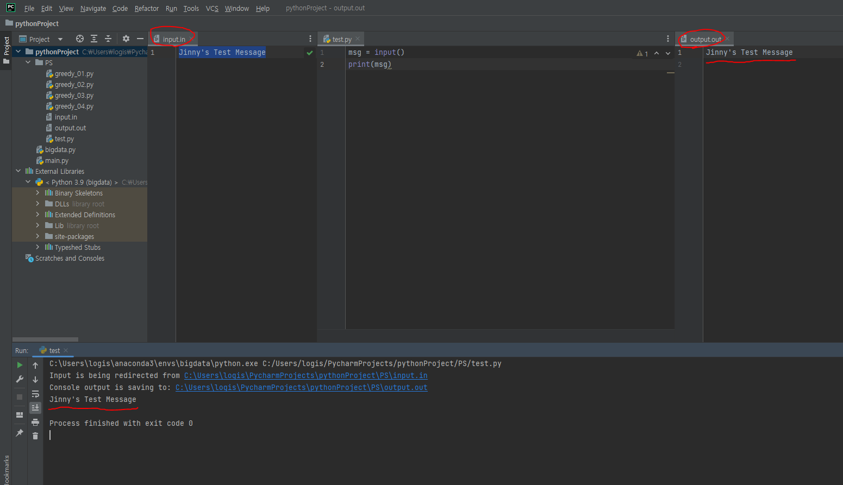The image size is (843, 485).
Task: Restore layout icon in Run panel
Action: [x=20, y=415]
